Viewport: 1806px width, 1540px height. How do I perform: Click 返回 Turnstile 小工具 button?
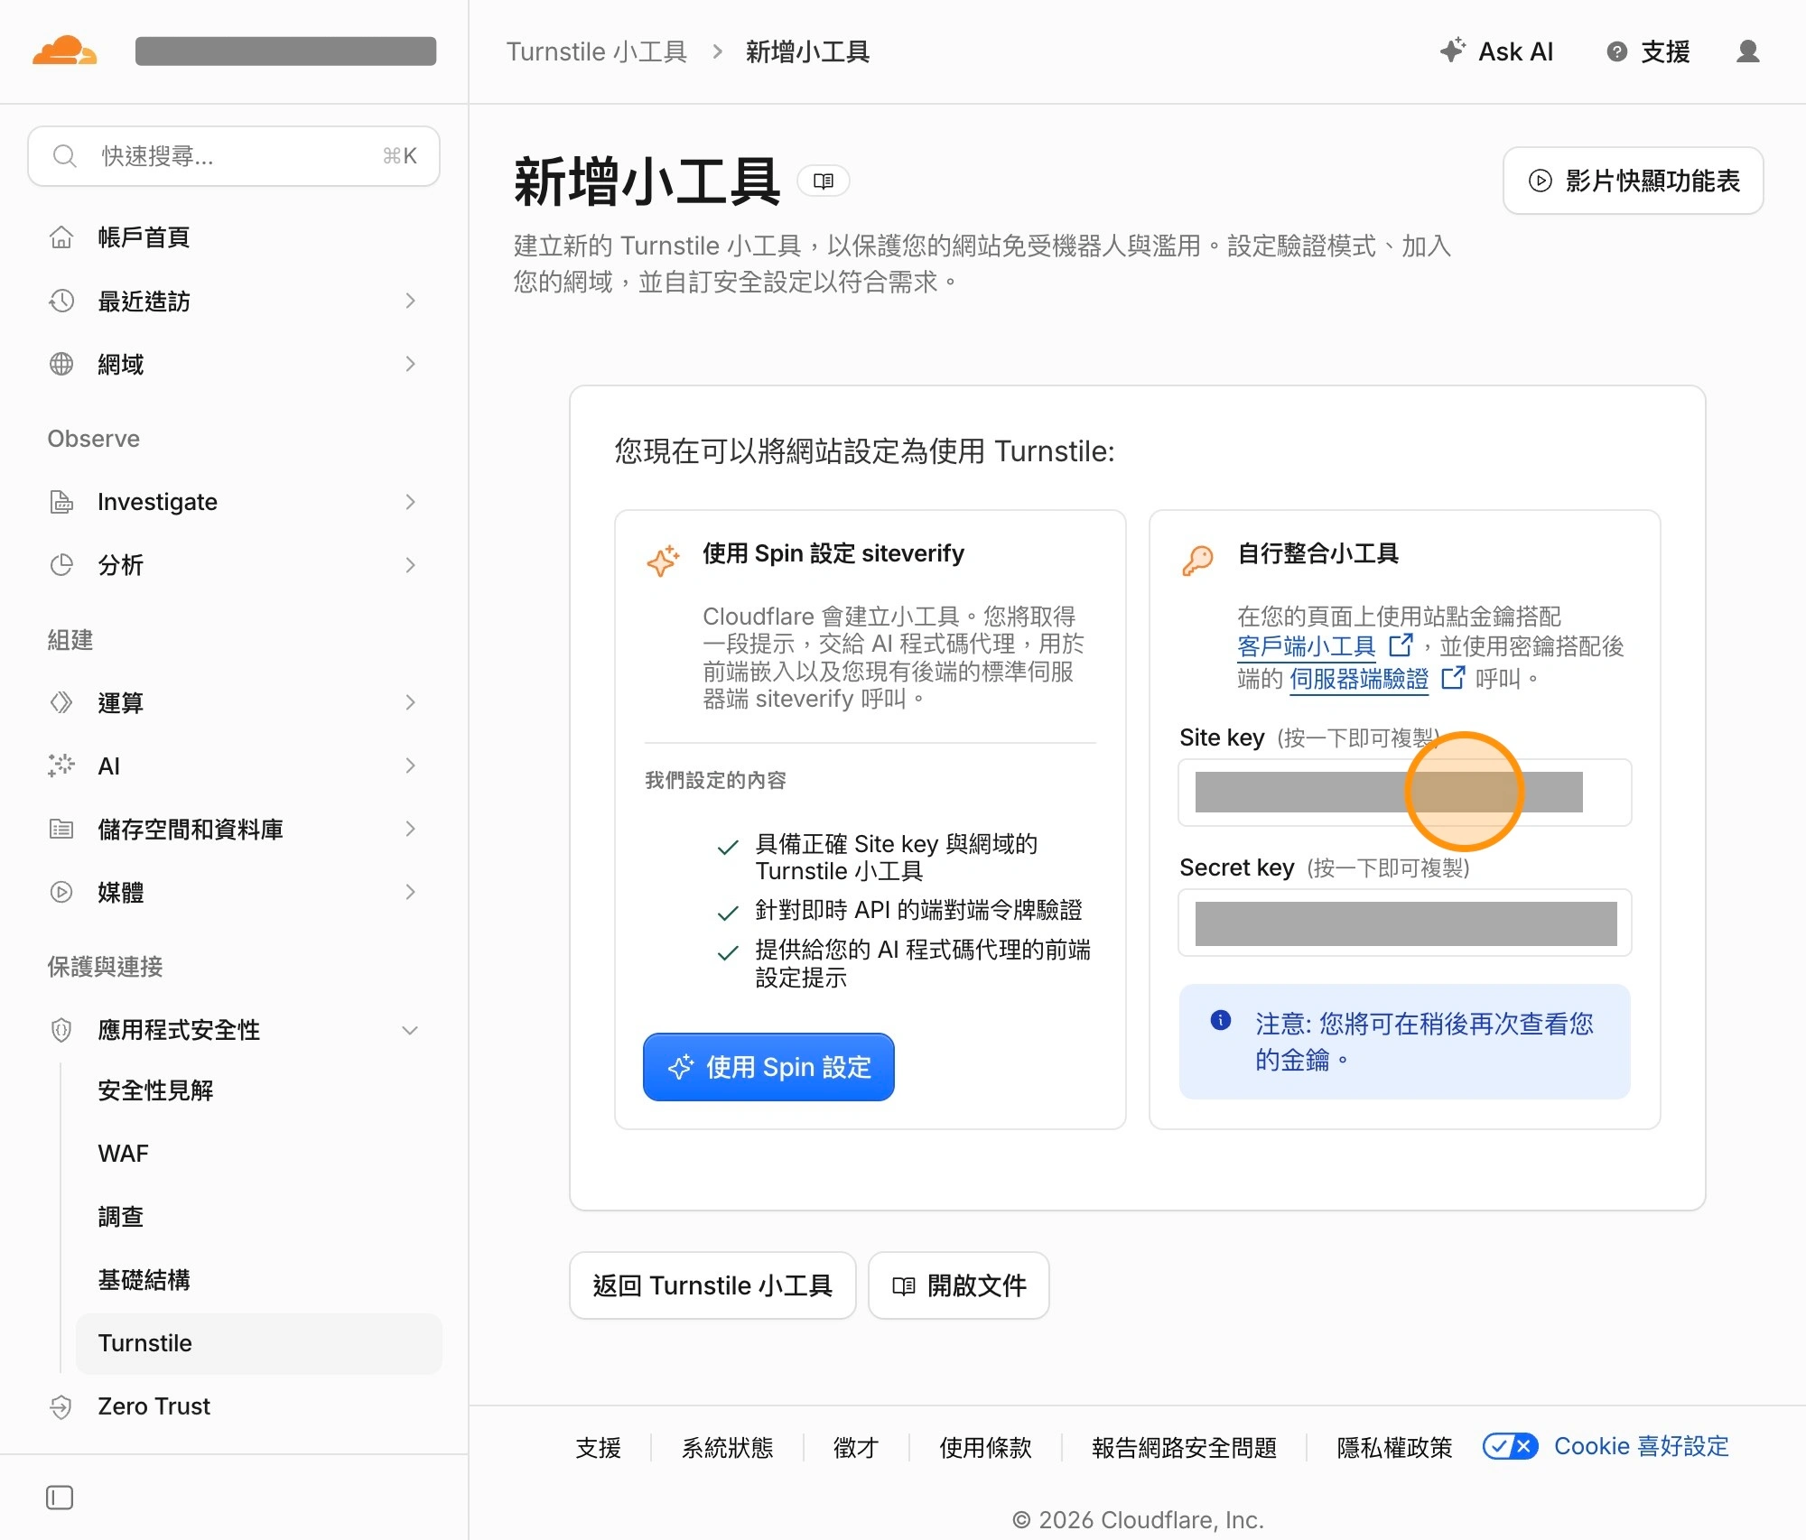pyautogui.click(x=712, y=1285)
